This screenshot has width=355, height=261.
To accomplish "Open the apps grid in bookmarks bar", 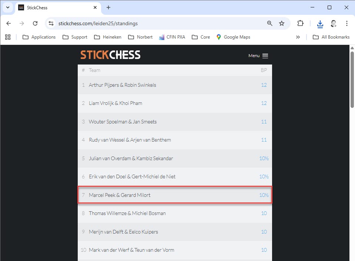I will (x=8, y=37).
